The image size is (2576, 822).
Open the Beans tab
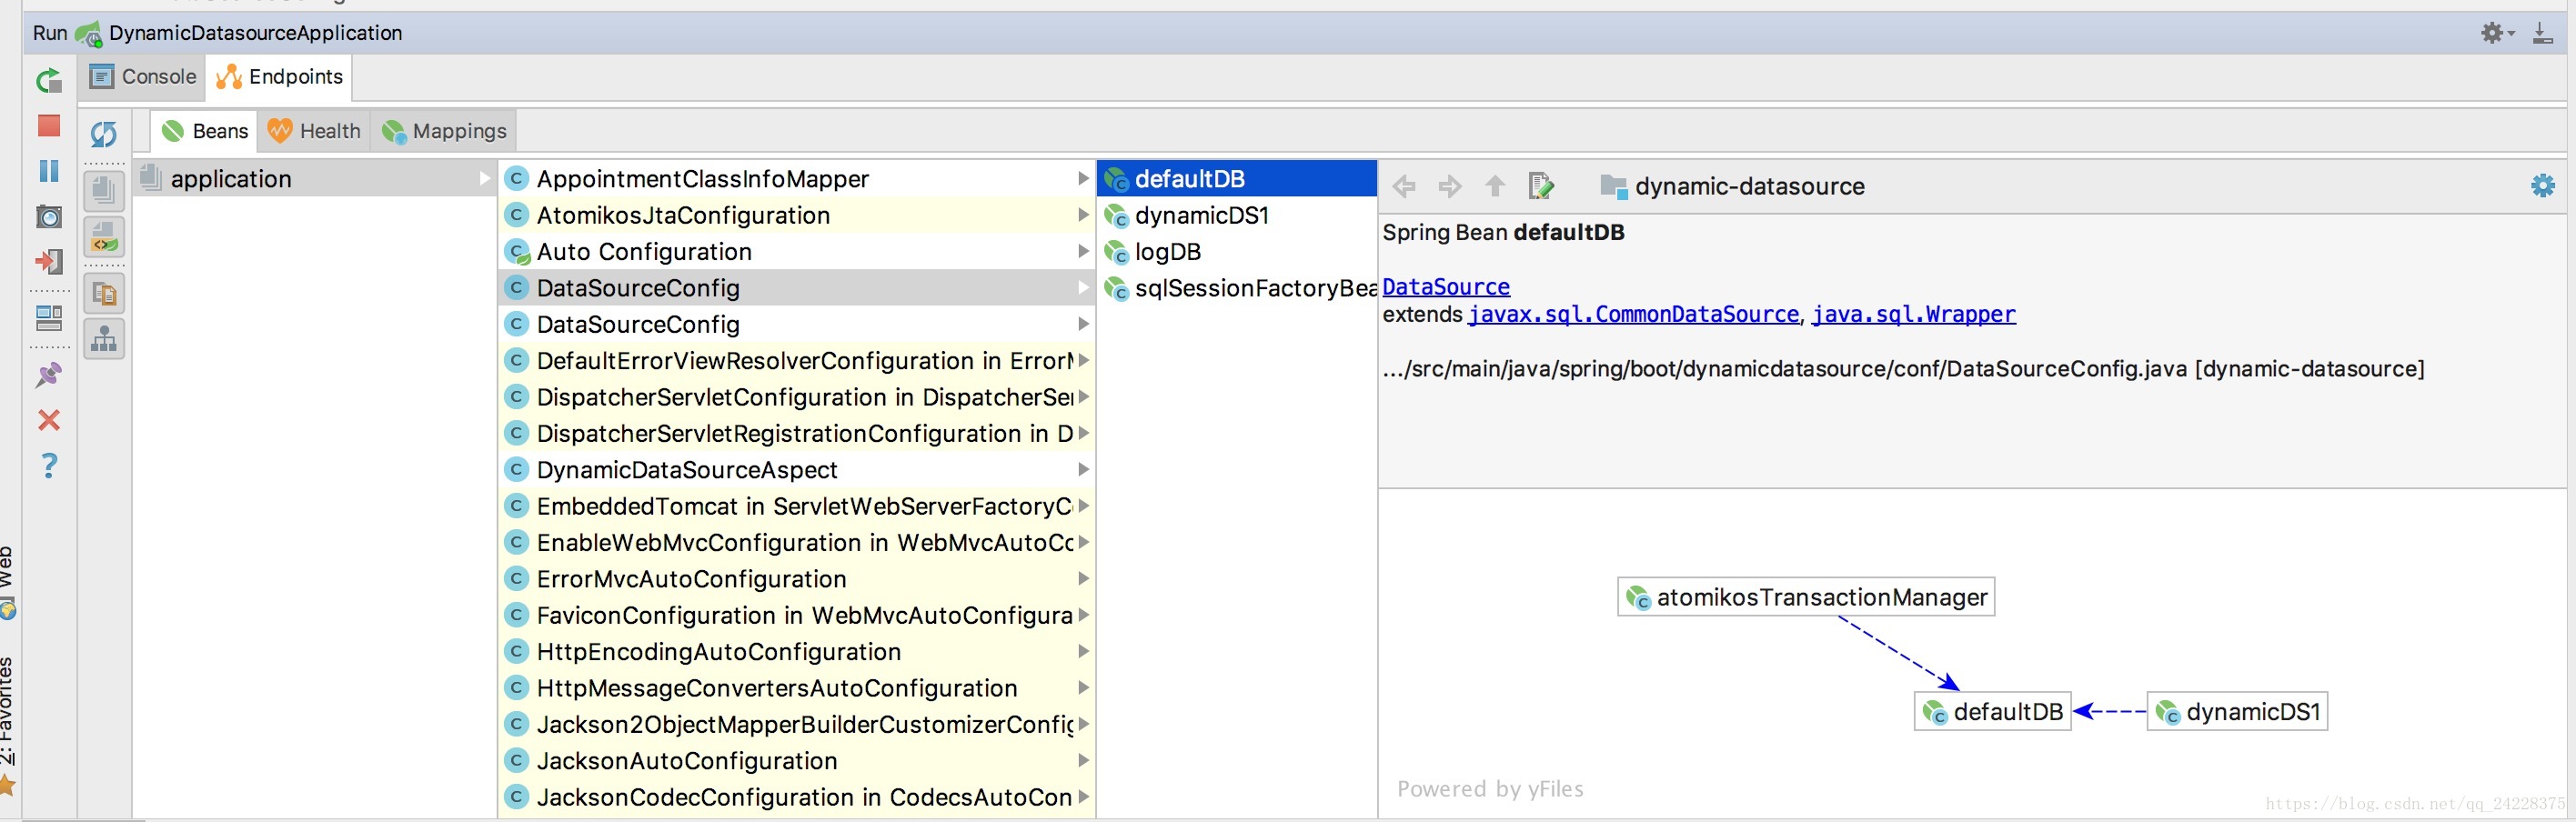click(205, 131)
